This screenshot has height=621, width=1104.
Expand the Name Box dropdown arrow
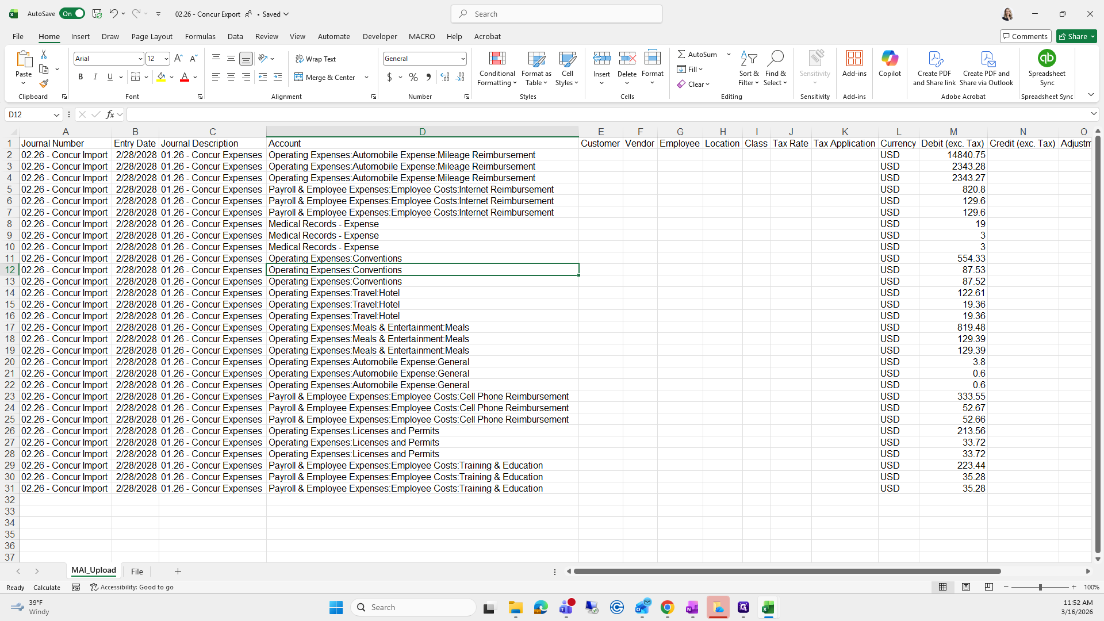[56, 115]
